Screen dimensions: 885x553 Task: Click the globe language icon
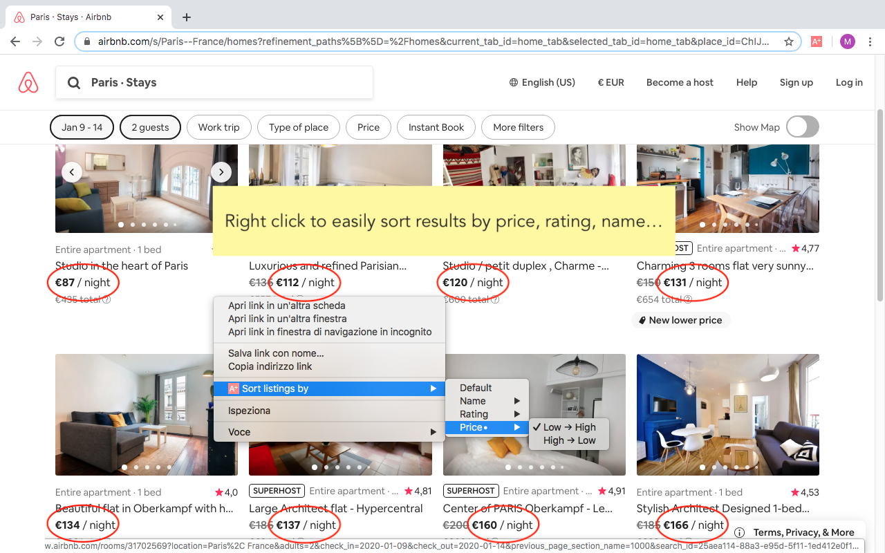514,82
